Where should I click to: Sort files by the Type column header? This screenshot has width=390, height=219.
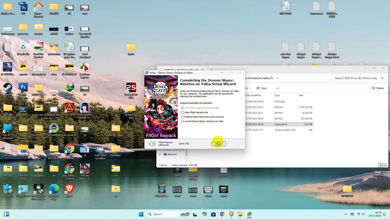pos(277,95)
